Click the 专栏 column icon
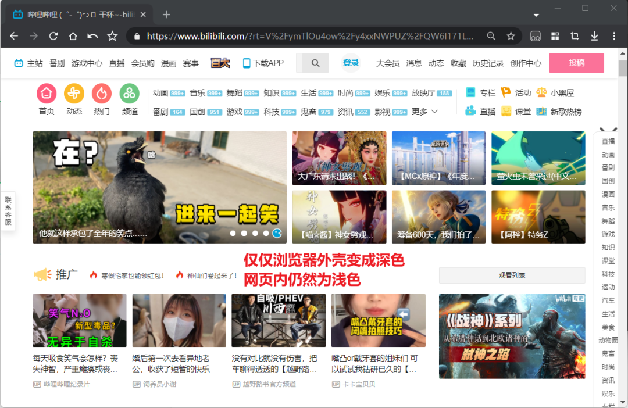Image resolution: width=628 pixels, height=408 pixels. click(x=470, y=92)
